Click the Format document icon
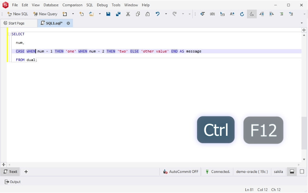Screen dimensions: 308x193 click(202, 14)
